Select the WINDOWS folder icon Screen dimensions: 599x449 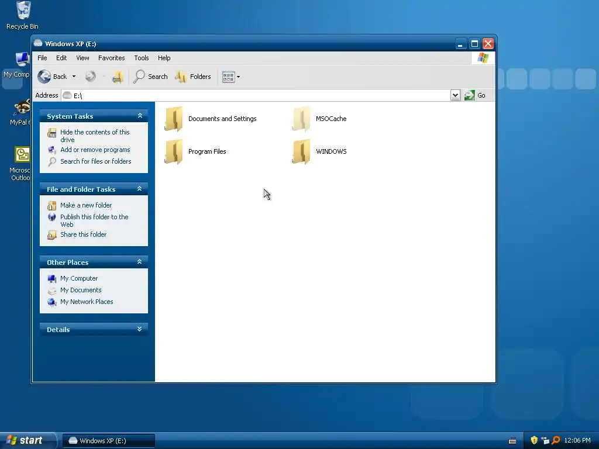point(301,151)
